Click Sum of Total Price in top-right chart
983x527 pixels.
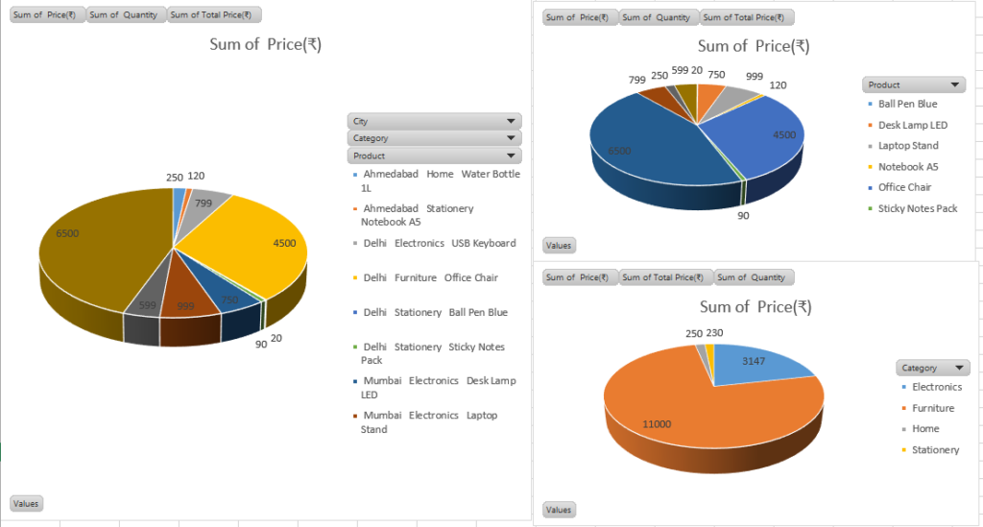(x=746, y=17)
